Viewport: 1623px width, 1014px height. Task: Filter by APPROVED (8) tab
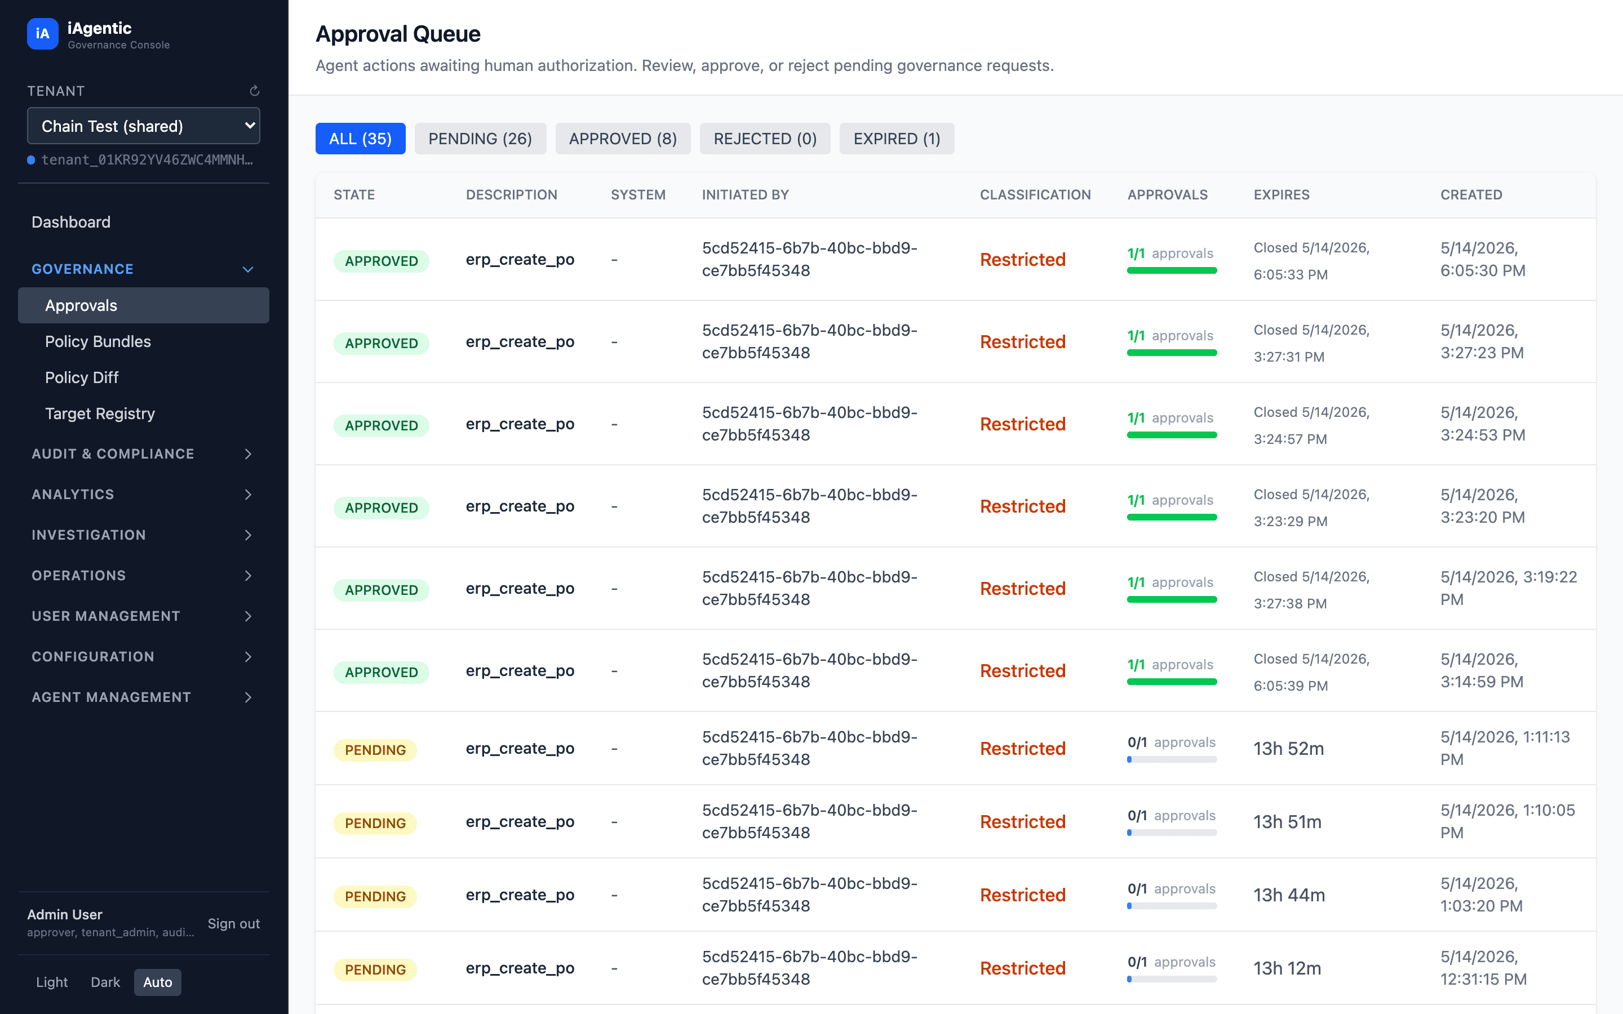tap(622, 139)
